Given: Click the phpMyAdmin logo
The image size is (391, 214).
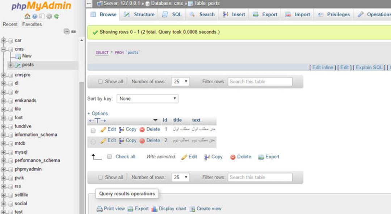Looking at the screenshot, I should 41,5.
